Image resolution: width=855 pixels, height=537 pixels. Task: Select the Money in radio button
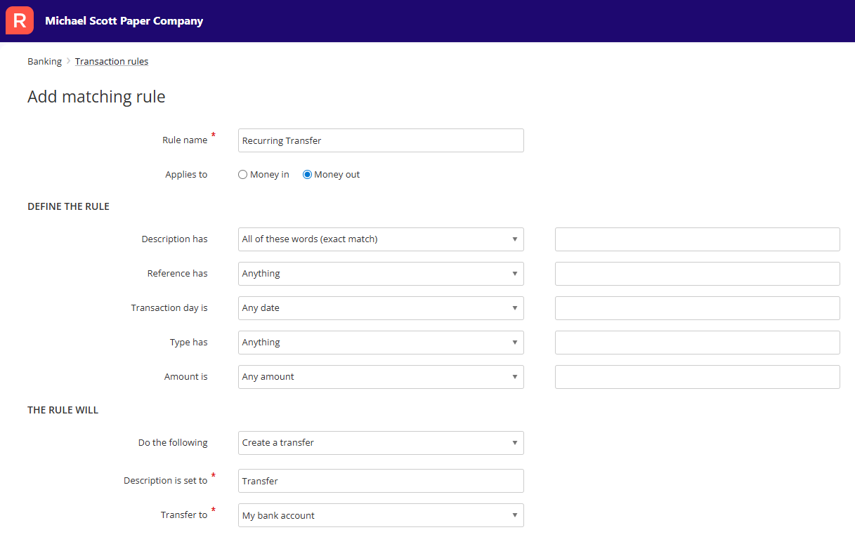click(x=243, y=175)
